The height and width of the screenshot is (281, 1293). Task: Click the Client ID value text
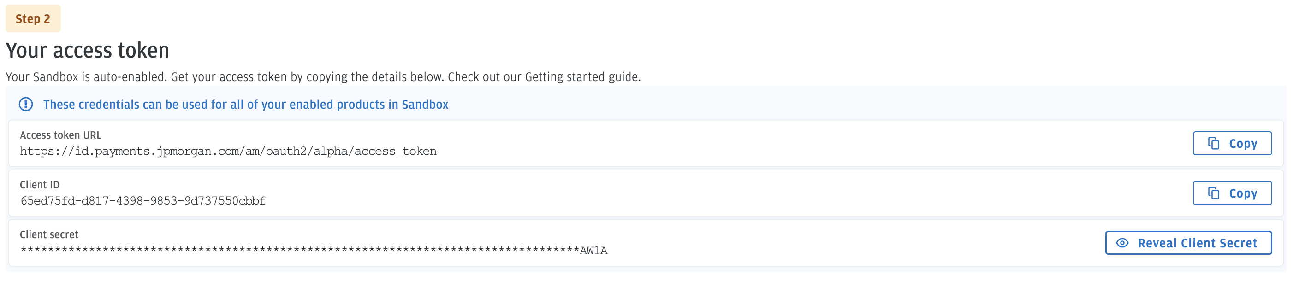tap(143, 201)
